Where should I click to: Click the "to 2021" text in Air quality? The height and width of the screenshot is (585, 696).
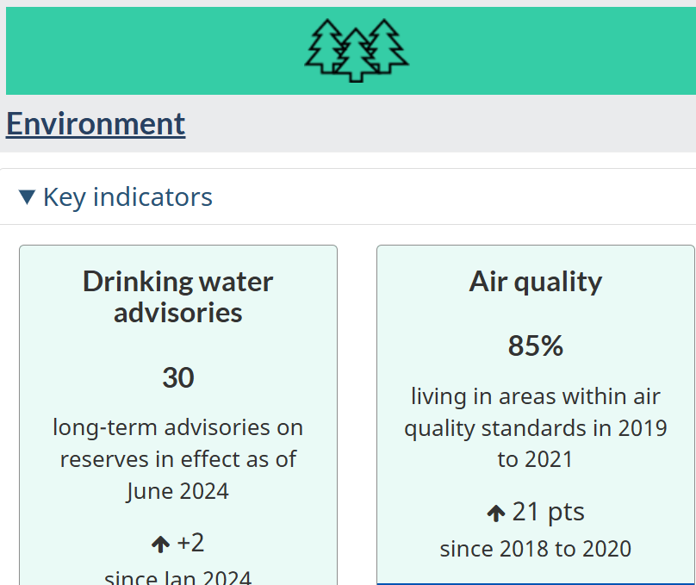click(535, 459)
